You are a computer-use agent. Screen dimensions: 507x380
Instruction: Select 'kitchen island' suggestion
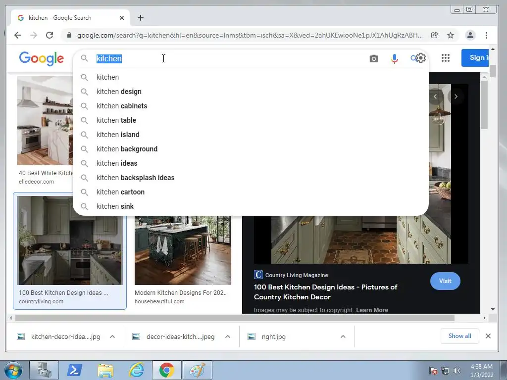pos(251,135)
